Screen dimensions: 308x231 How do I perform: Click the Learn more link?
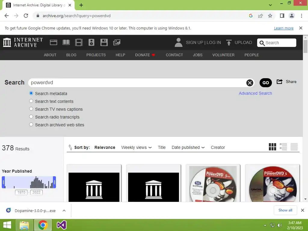284,28
